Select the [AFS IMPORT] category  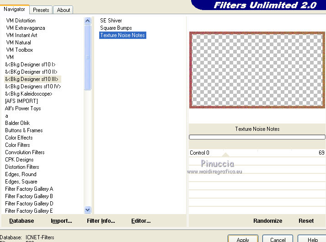pyautogui.click(x=21, y=101)
